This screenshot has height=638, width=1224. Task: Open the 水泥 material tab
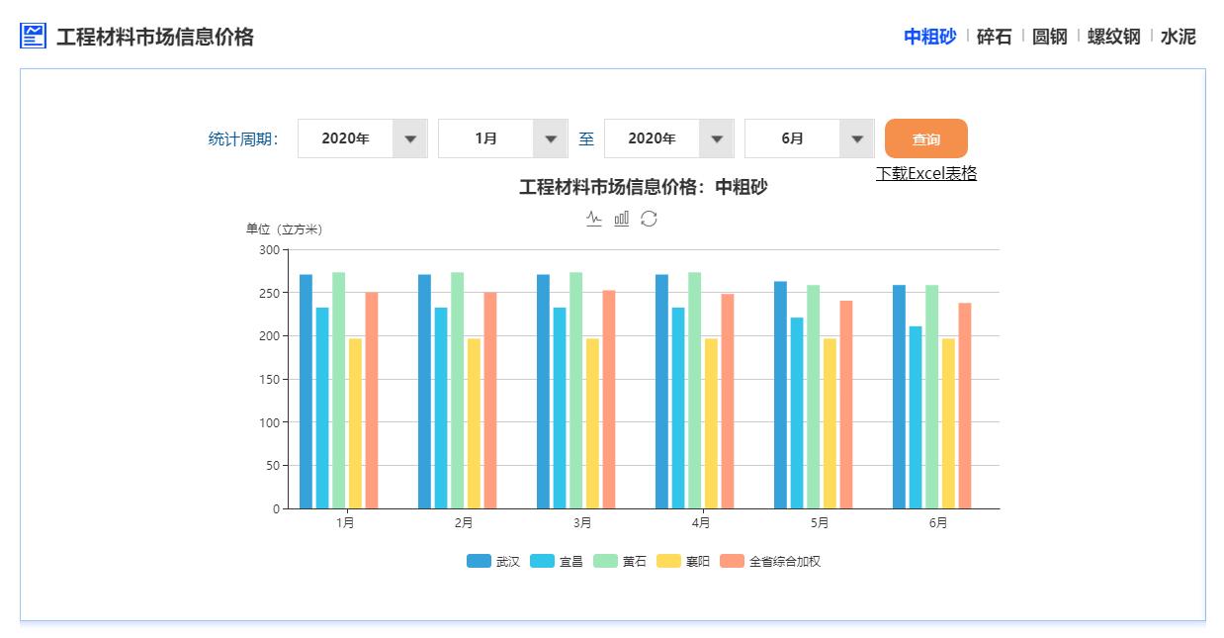coord(1178,37)
